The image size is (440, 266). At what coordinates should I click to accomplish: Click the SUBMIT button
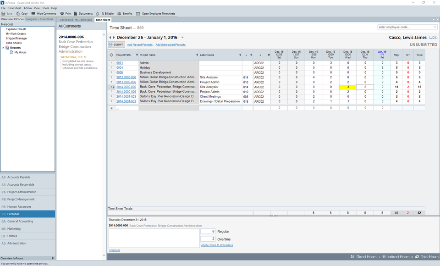coord(116,44)
